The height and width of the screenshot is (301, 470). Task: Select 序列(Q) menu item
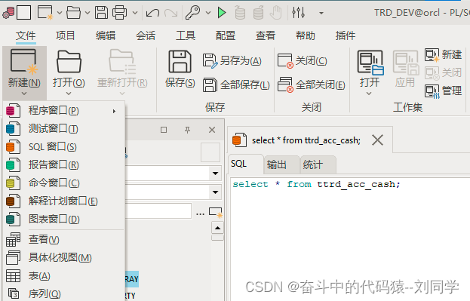pos(63,293)
